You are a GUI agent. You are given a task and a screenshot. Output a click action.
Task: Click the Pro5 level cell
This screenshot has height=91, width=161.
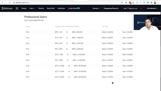tap(28, 55)
